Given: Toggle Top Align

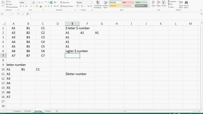Looking at the screenshot, I should 46,2.
